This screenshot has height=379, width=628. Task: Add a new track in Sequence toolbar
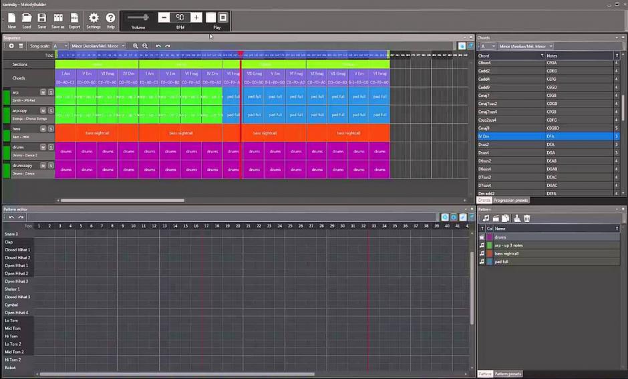click(x=11, y=46)
